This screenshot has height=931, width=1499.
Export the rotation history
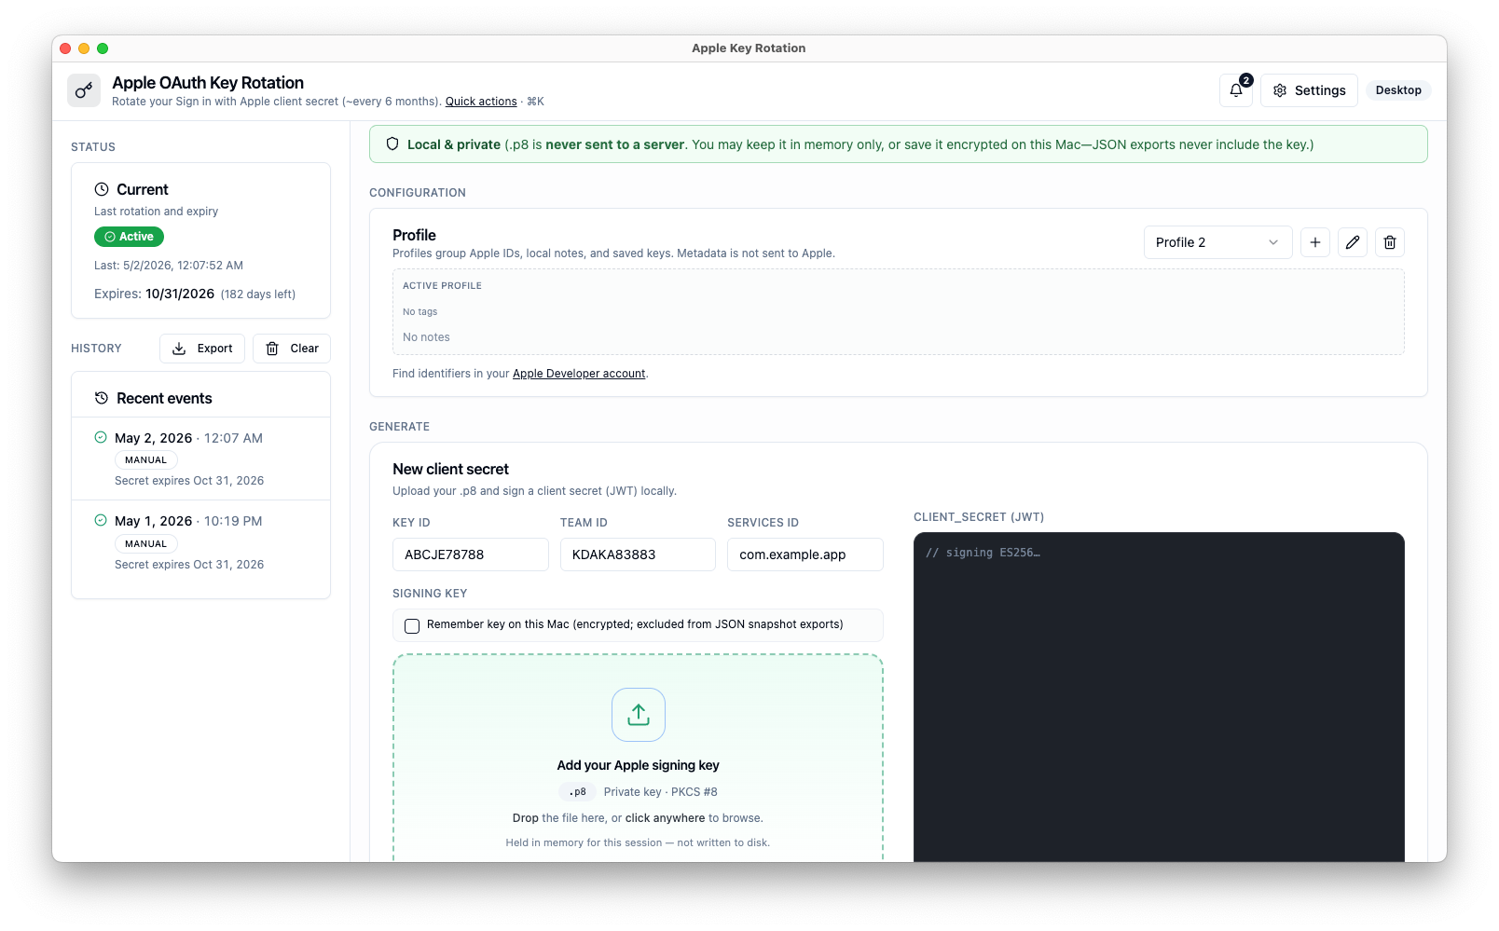pos(202,349)
